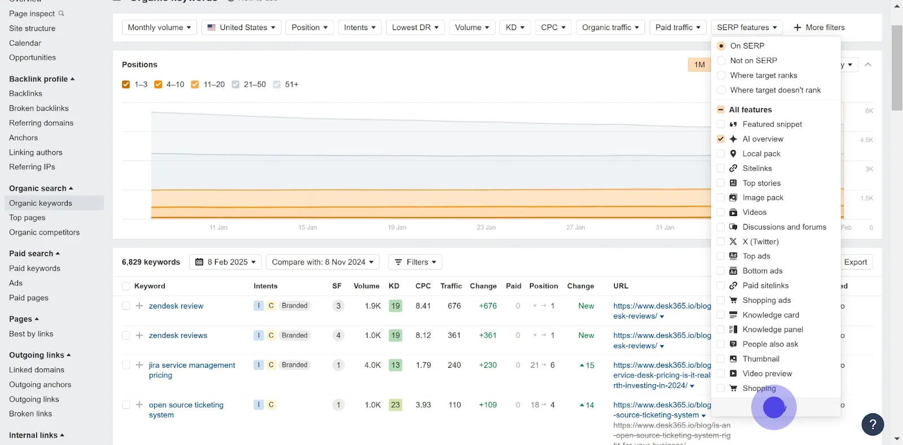Open Paid keywords in sidebar
Viewport: 903px width, 445px height.
(34, 268)
